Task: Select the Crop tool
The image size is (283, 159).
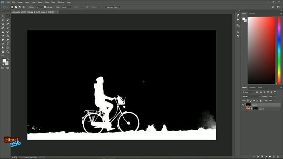Action: tap(3, 24)
